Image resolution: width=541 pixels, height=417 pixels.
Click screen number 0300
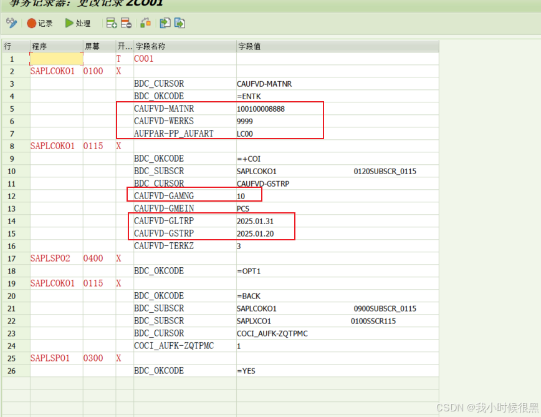(93, 358)
